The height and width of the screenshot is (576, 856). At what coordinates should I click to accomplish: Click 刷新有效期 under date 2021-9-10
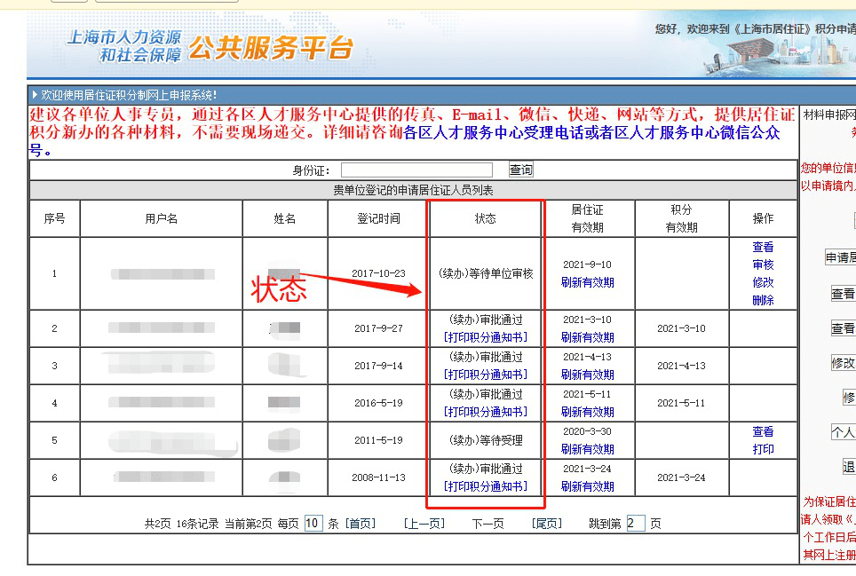coord(587,282)
